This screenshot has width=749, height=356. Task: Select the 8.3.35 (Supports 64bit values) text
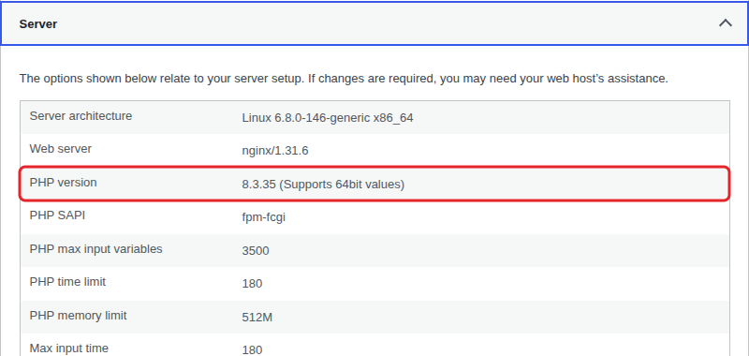point(323,184)
